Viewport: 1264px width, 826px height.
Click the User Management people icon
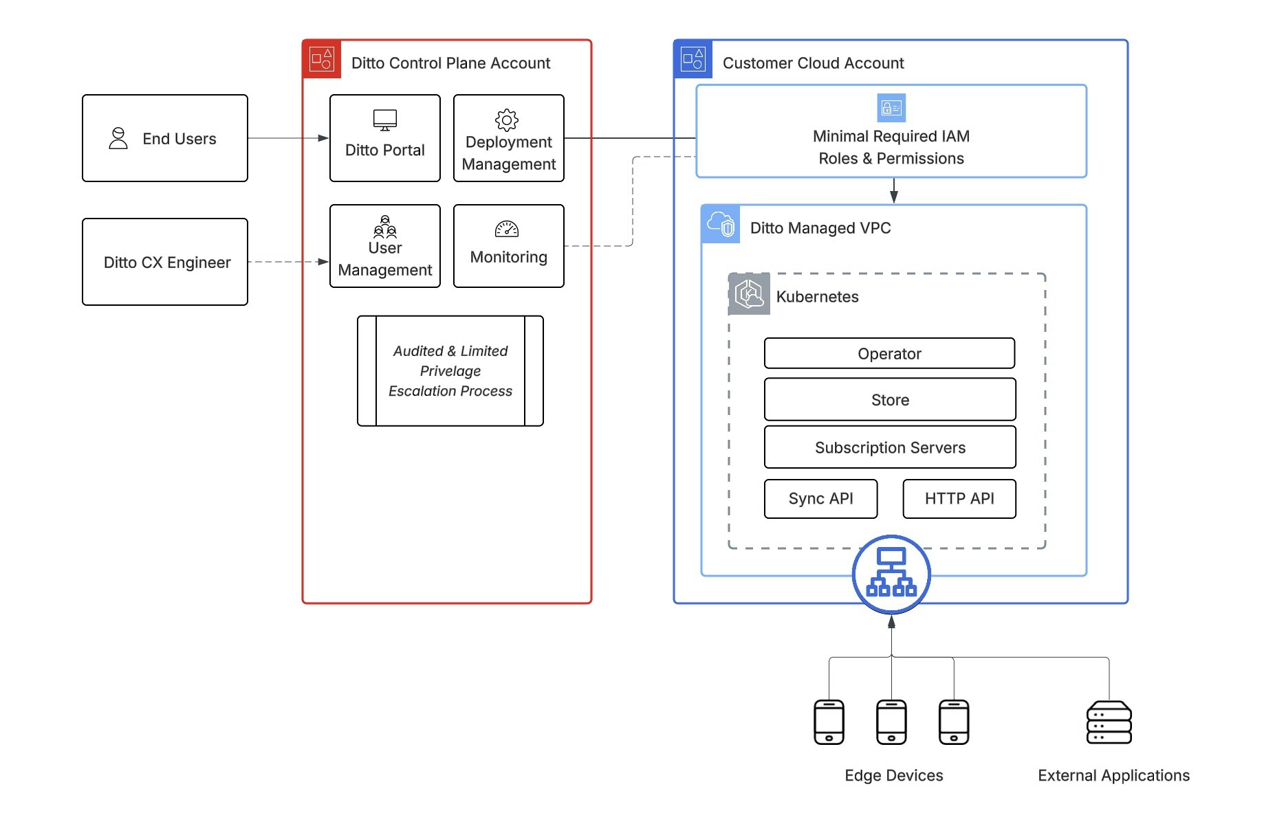385,226
